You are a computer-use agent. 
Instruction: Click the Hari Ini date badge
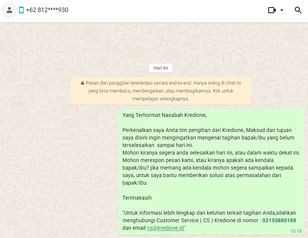(x=161, y=68)
